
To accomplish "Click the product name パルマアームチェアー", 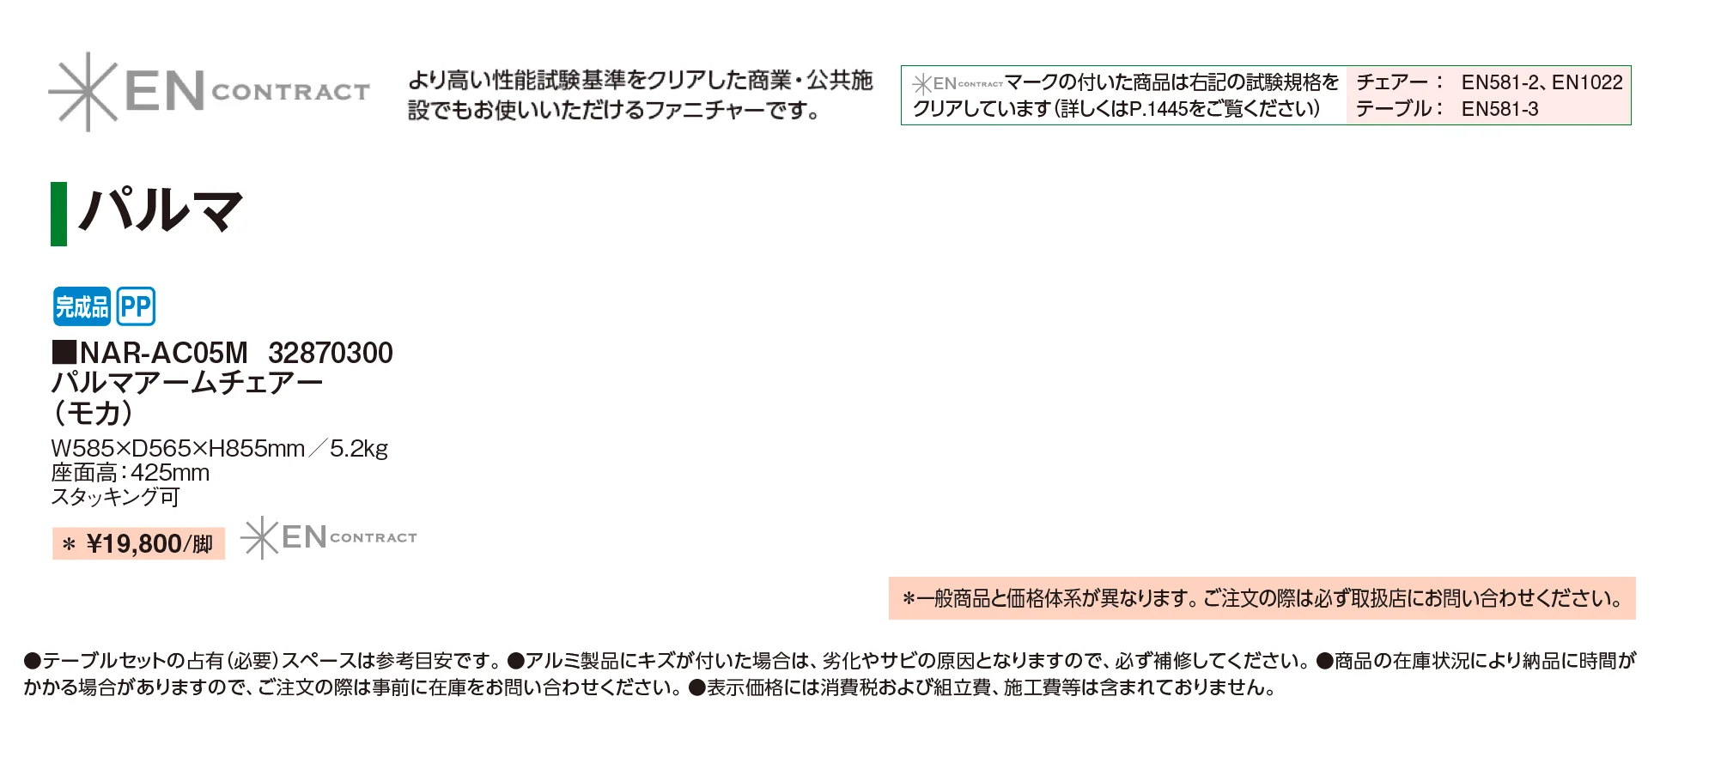I will tap(187, 383).
